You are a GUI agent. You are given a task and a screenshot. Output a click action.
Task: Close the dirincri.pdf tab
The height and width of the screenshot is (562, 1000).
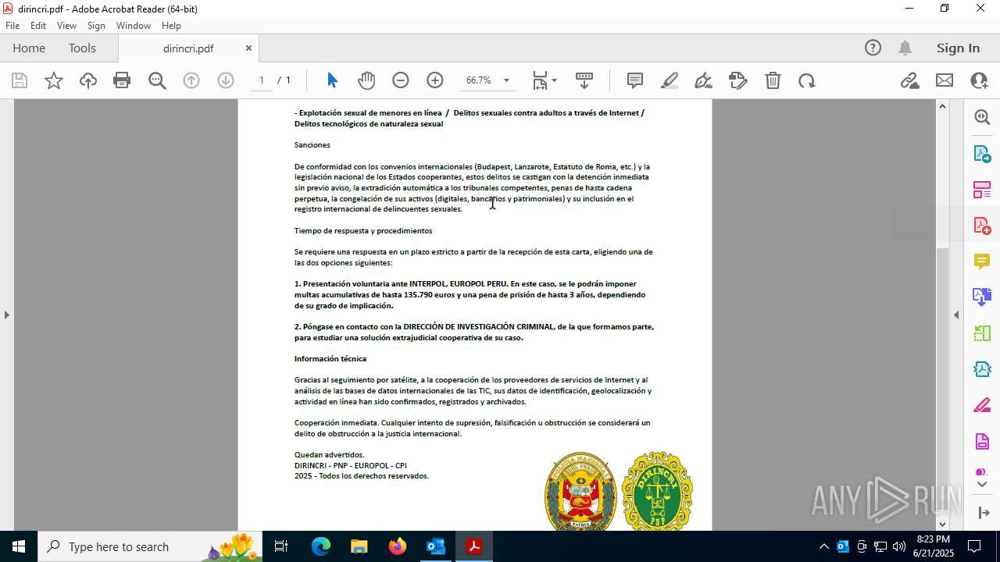(x=248, y=48)
